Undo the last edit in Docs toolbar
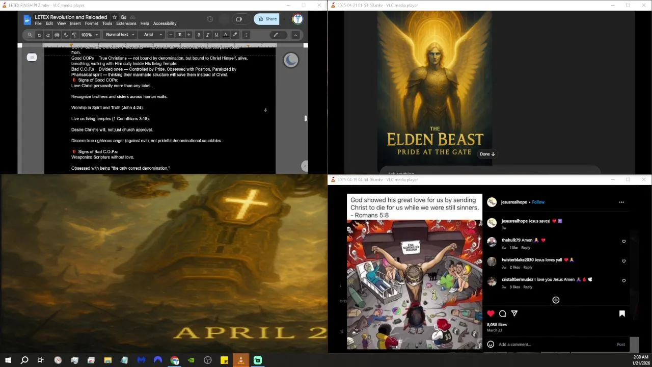This screenshot has width=652, height=367. click(x=39, y=35)
